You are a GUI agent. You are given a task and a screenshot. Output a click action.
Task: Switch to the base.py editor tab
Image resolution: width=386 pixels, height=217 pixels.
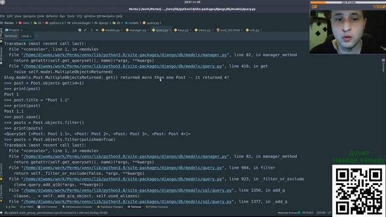(183, 30)
